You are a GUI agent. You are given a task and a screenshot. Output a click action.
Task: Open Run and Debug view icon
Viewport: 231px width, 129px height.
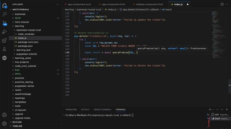[x=4, y=32]
